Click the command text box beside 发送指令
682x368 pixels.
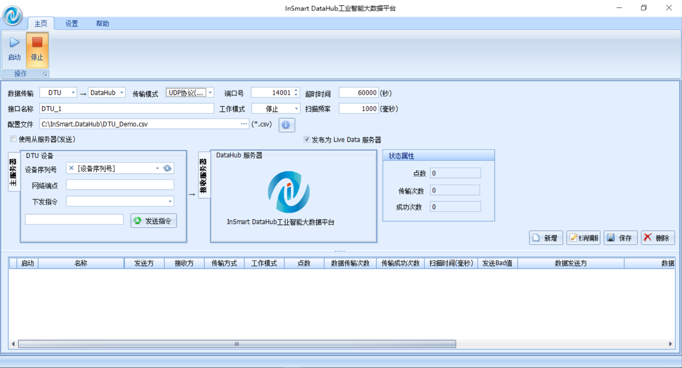tap(74, 220)
